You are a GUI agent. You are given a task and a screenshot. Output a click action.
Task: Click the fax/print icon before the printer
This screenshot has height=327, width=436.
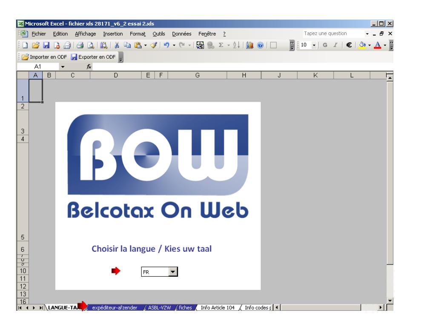[67, 45]
